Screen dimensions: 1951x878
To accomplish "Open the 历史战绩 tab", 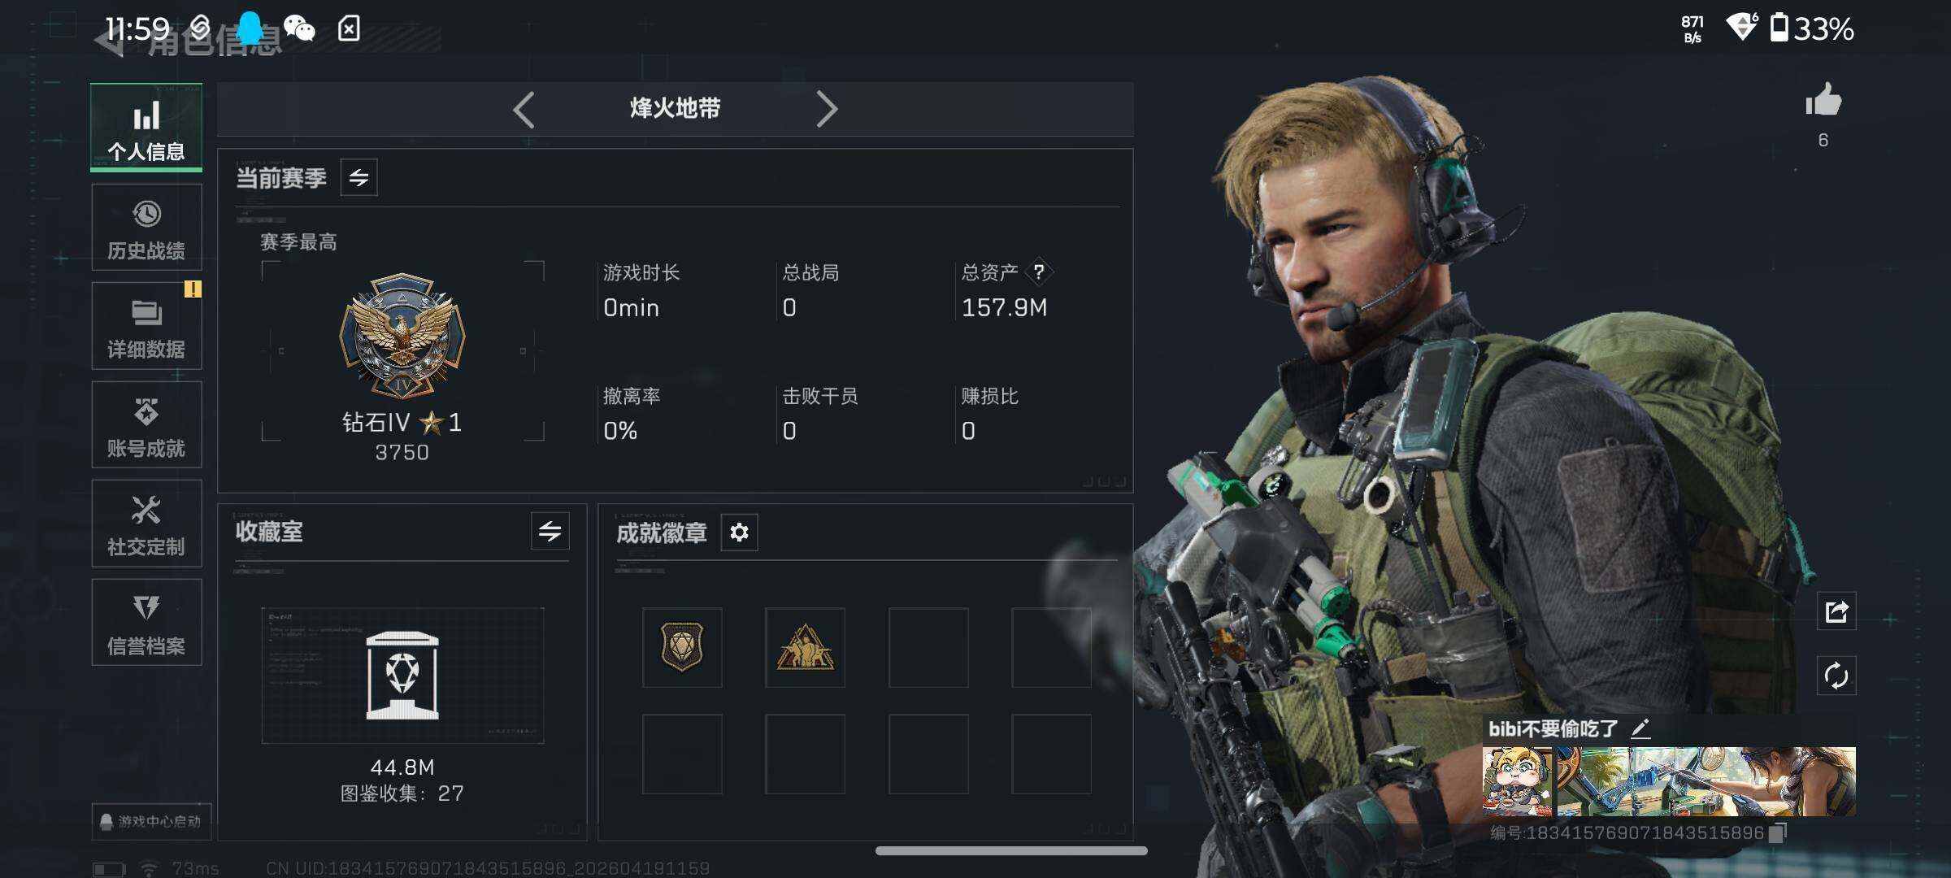I will (x=146, y=228).
